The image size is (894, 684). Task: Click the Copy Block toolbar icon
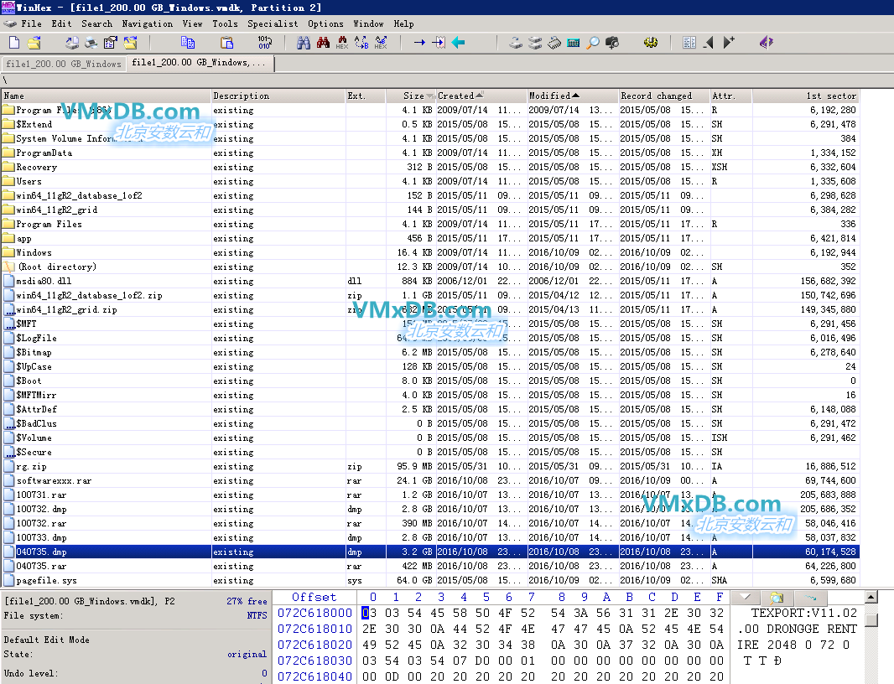[x=188, y=42]
